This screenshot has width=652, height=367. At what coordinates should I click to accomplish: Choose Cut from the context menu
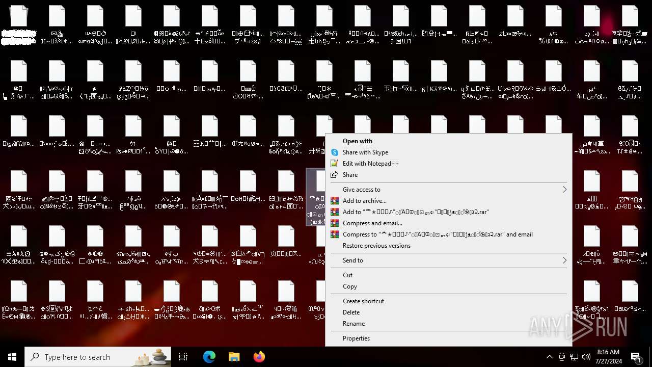(x=347, y=275)
